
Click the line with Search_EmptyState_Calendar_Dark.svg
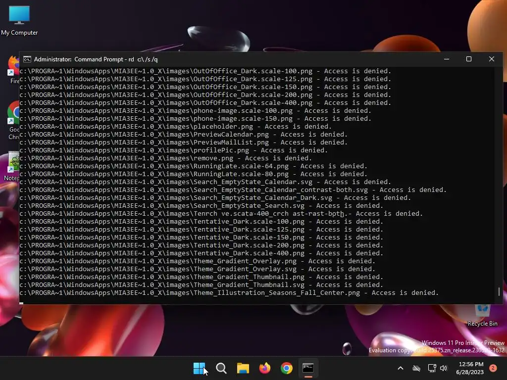215,198
